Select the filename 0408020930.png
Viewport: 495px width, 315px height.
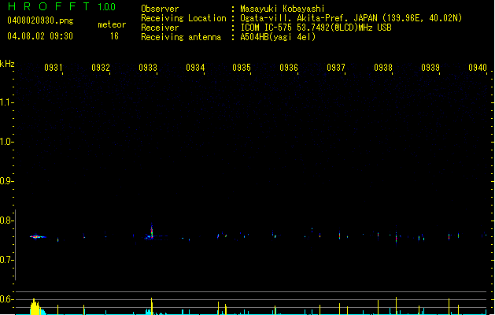40,20
